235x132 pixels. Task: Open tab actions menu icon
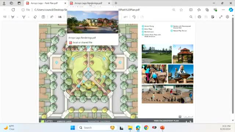point(19,3)
